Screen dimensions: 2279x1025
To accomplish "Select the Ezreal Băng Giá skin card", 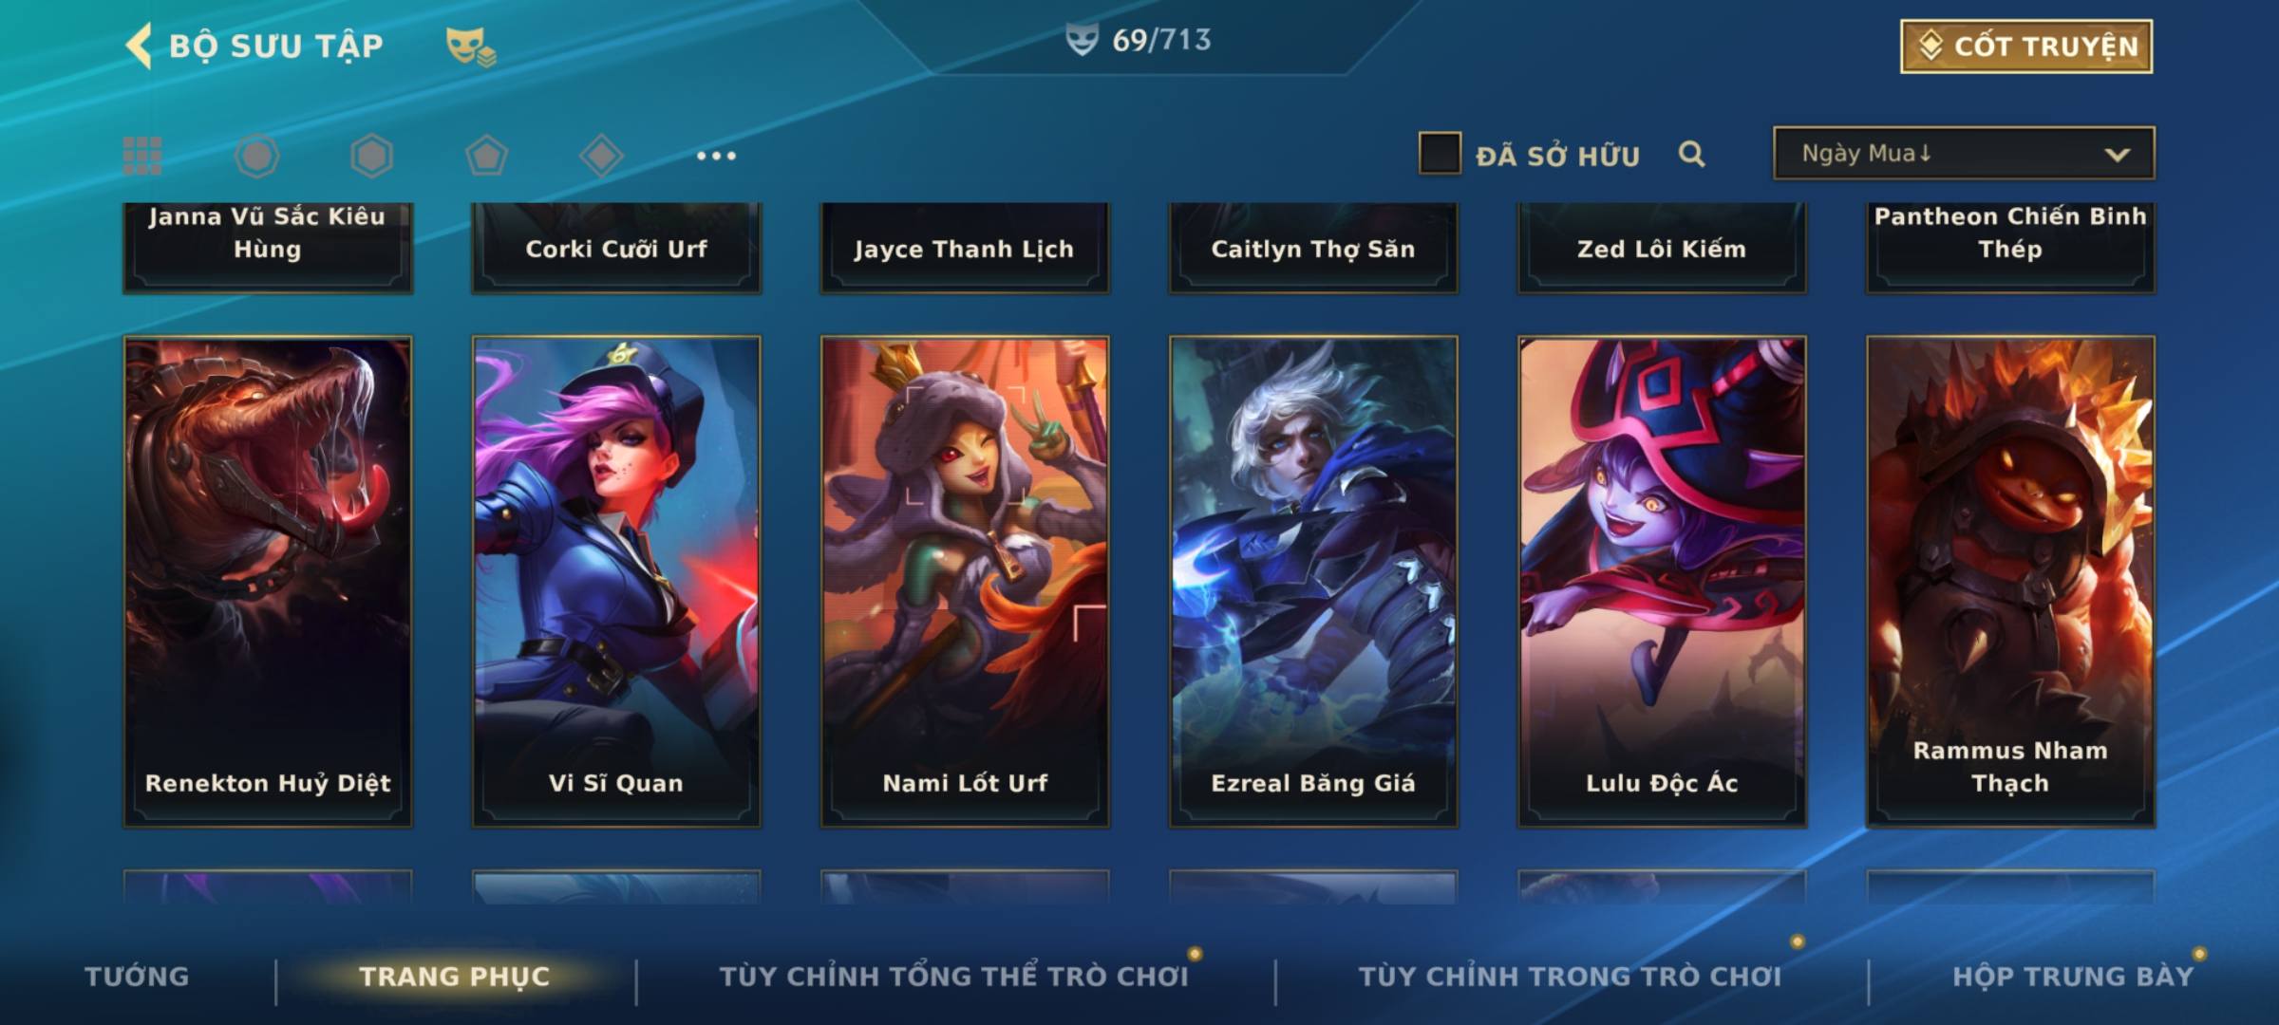I will (1313, 582).
